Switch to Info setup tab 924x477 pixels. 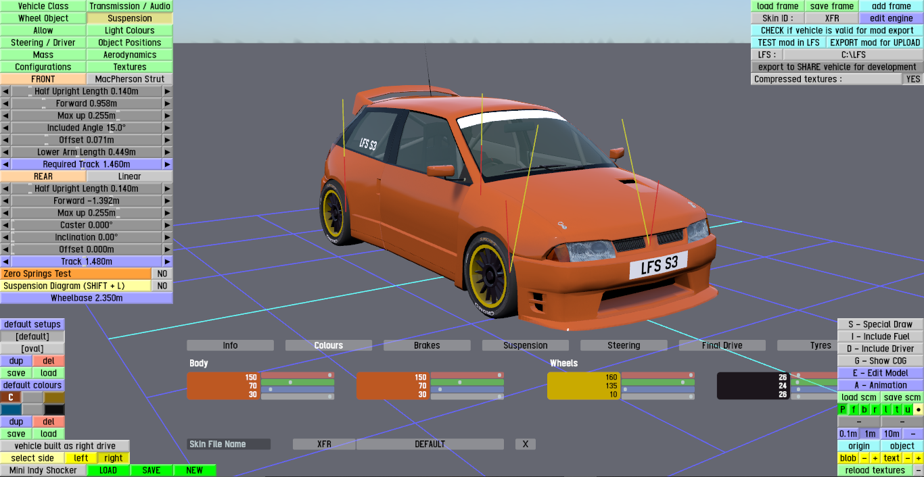pos(230,345)
